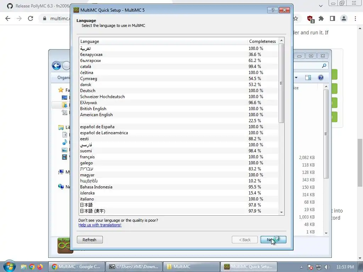Click the Explorer search magnifier icon
363x272 pixels.
tap(324, 66)
